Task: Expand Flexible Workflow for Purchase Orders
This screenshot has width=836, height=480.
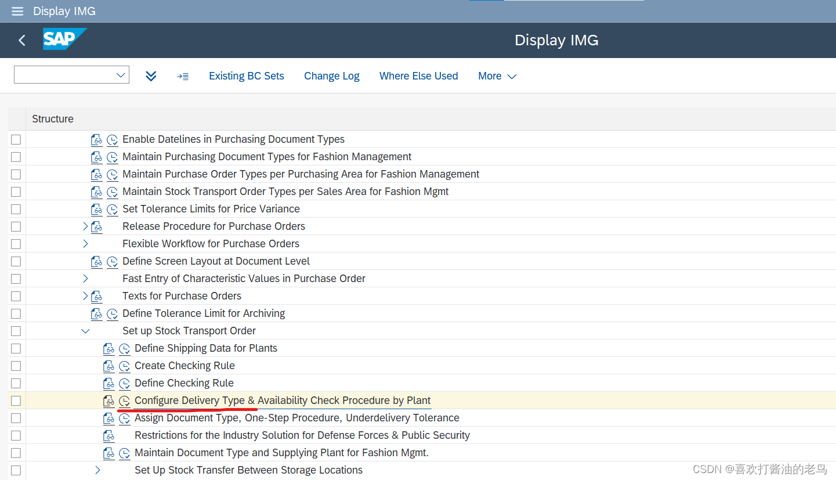Action: click(x=85, y=244)
